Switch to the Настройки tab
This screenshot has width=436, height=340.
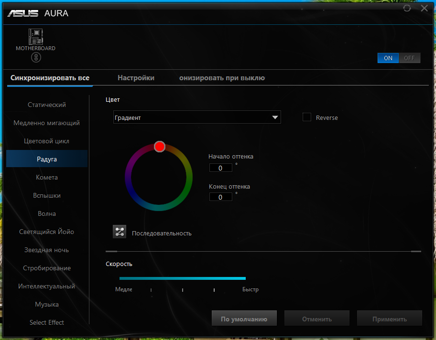(136, 78)
